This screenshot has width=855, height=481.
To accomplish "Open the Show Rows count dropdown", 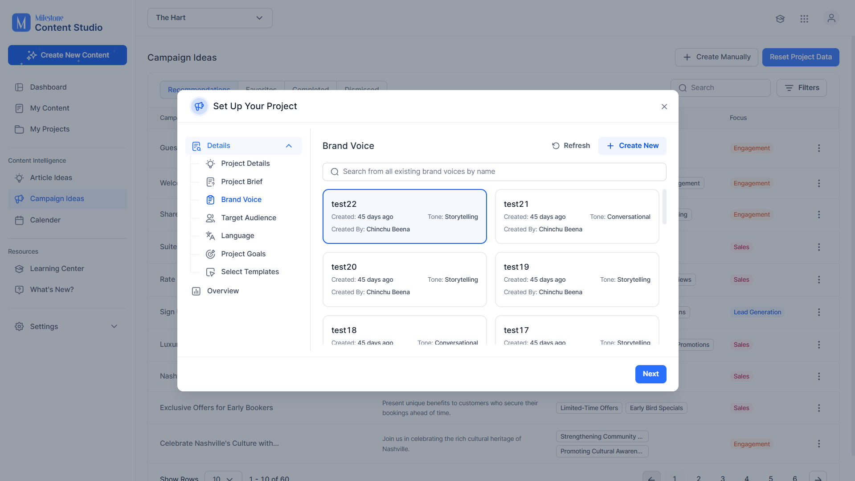I will coord(223,476).
